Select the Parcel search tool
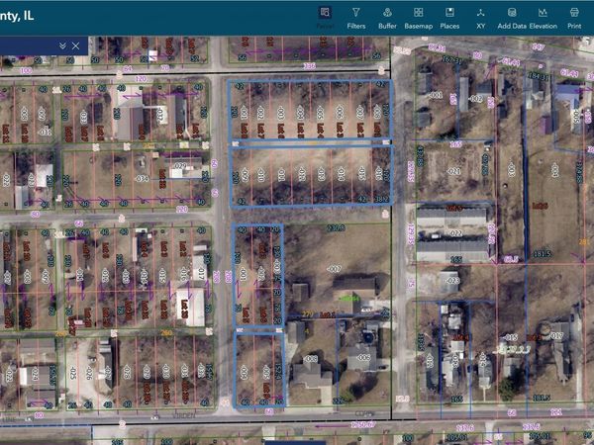 click(x=325, y=18)
